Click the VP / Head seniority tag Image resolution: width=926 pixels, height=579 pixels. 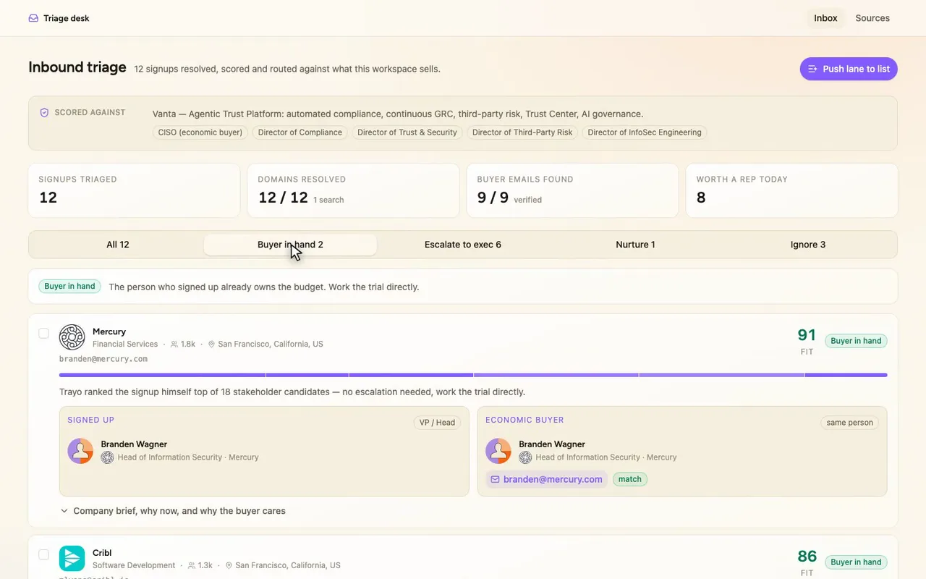click(437, 423)
